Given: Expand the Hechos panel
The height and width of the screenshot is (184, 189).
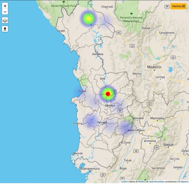Looking at the screenshot, I should point(179,6).
